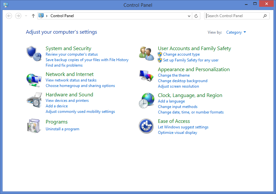This screenshot has width=276, height=194.
Task: Click Change input methods
Action: [178, 107]
